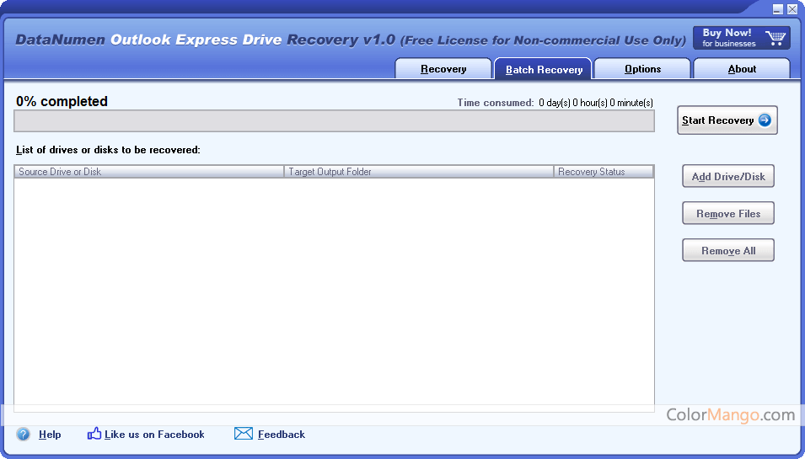
Task: Open the Options tab
Action: (642, 69)
